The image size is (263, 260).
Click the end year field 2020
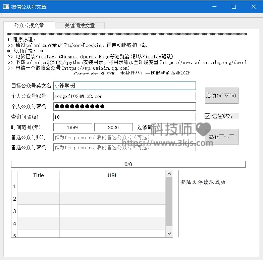point(113,127)
